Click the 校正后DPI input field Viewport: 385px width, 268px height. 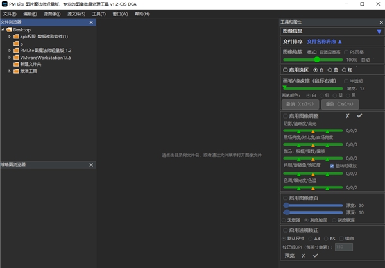344,247
